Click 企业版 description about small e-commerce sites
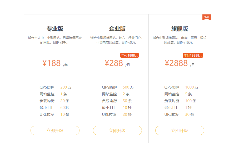This screenshot has height=148, width=229. click(117, 40)
